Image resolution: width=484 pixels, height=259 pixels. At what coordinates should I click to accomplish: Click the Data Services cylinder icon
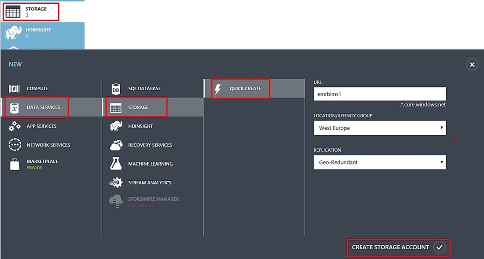(x=14, y=108)
